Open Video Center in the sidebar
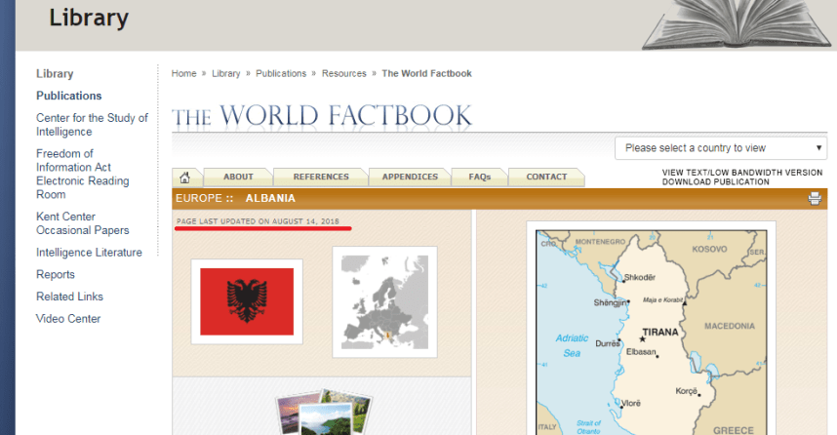 pos(67,319)
